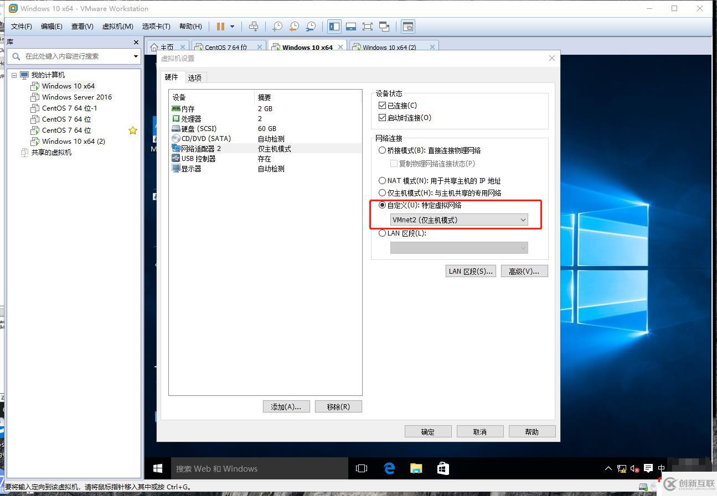Toggle the thumbnail bar view icon
The image size is (717, 496).
[351, 27]
